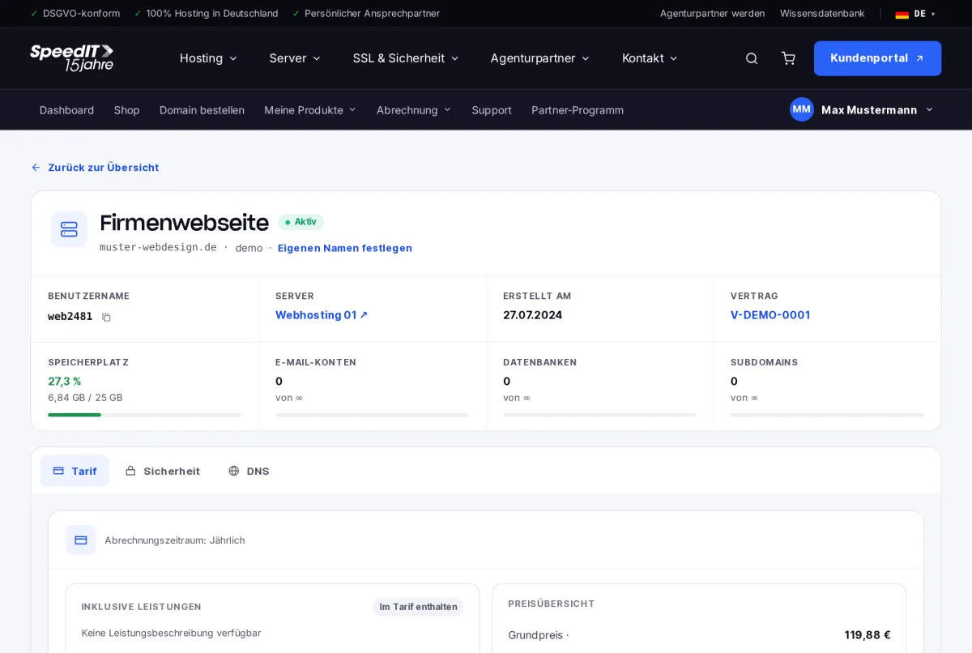
Task: Click the DSGVO-konform label
Action: click(81, 14)
